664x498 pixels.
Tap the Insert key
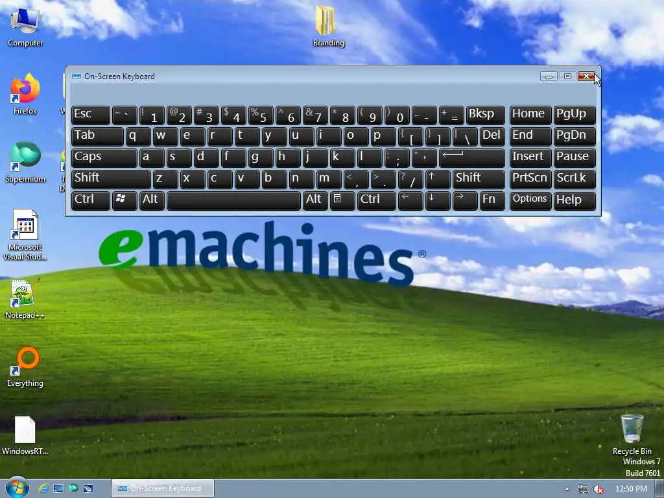[x=530, y=158]
